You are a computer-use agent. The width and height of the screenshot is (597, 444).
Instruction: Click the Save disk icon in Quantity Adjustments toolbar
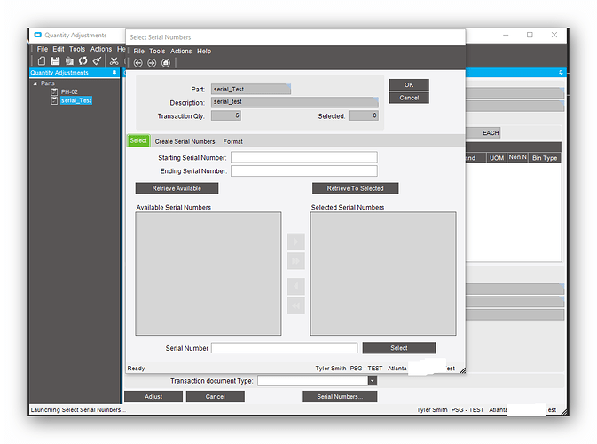pos(55,60)
